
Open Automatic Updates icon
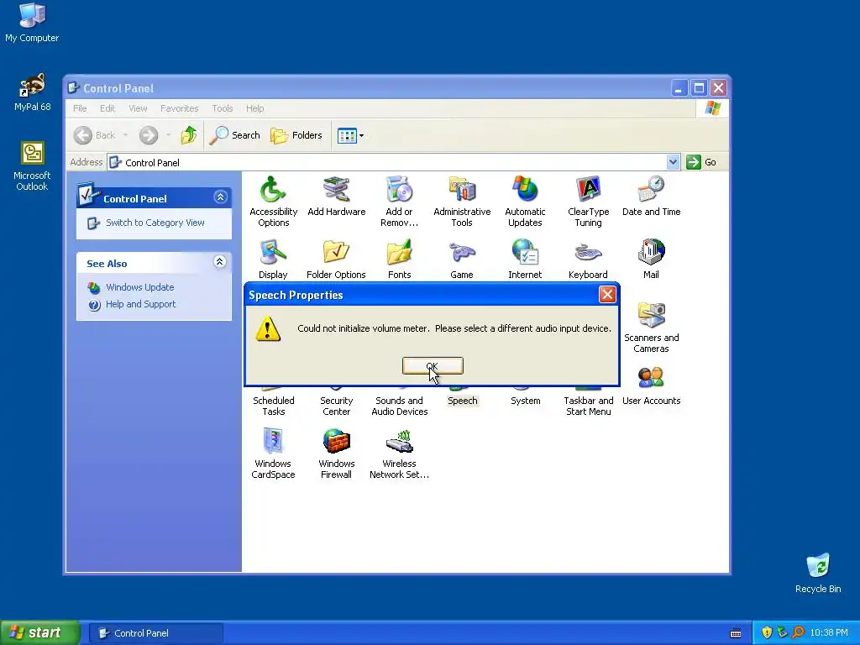(525, 190)
